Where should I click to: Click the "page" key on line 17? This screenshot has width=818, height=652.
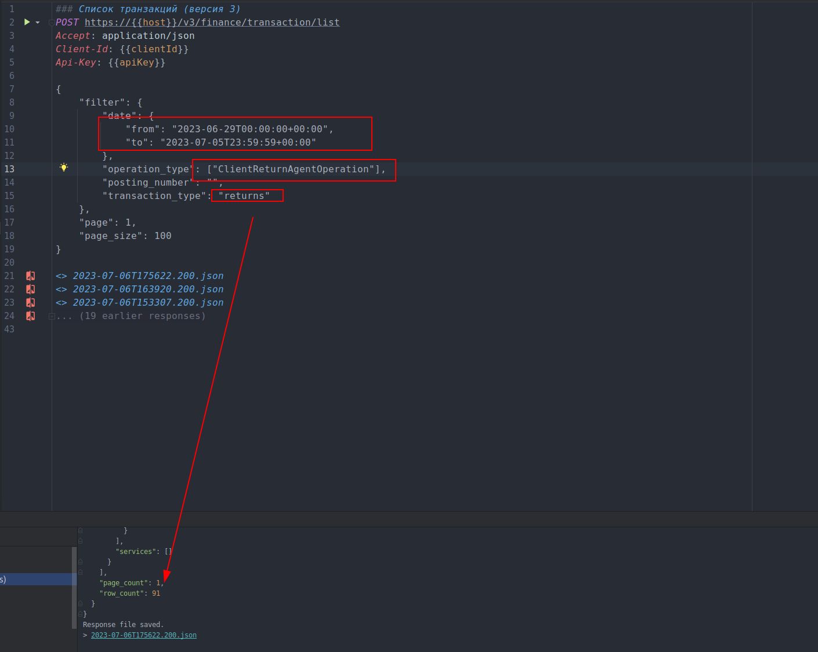coord(96,222)
